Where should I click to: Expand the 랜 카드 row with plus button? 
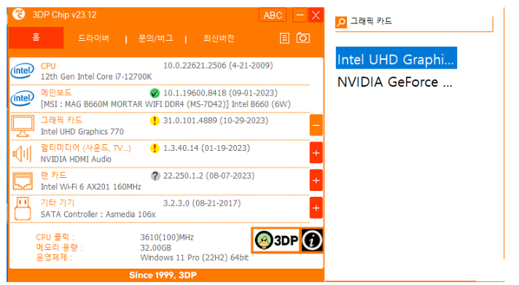(x=316, y=180)
